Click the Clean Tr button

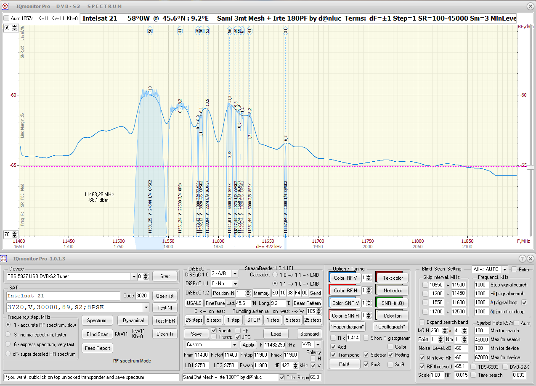pyautogui.click(x=165, y=334)
